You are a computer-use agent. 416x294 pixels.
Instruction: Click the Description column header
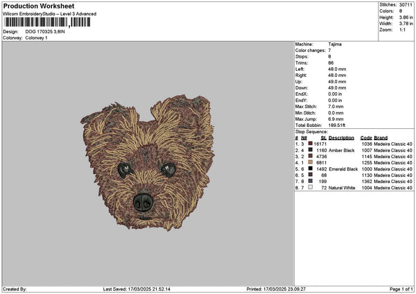point(341,137)
